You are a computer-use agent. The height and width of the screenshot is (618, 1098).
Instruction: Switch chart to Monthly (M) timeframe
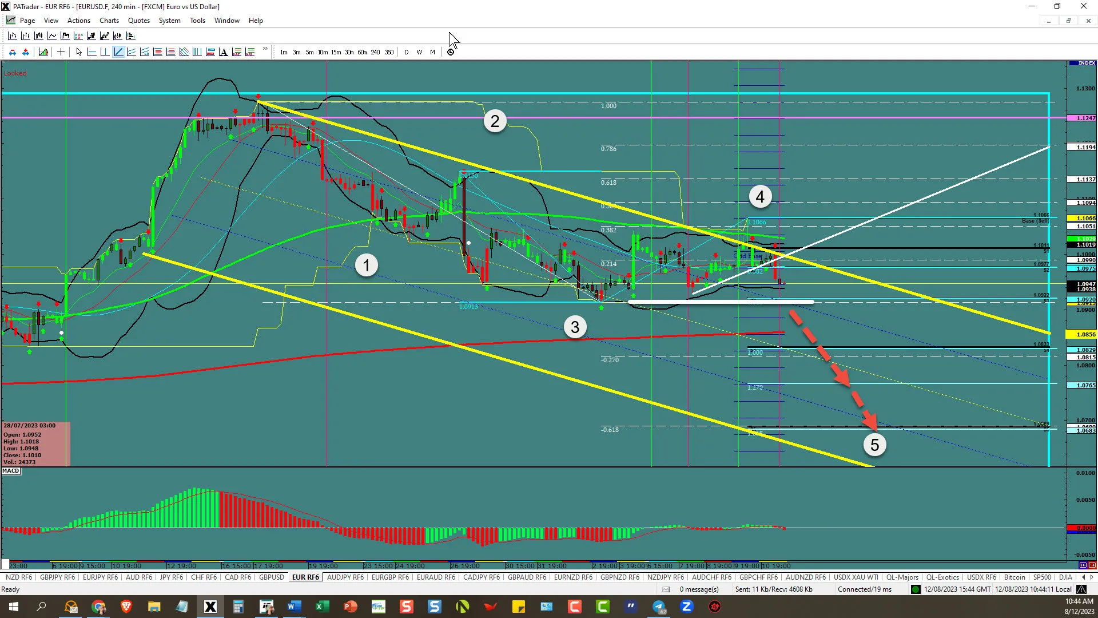432,52
